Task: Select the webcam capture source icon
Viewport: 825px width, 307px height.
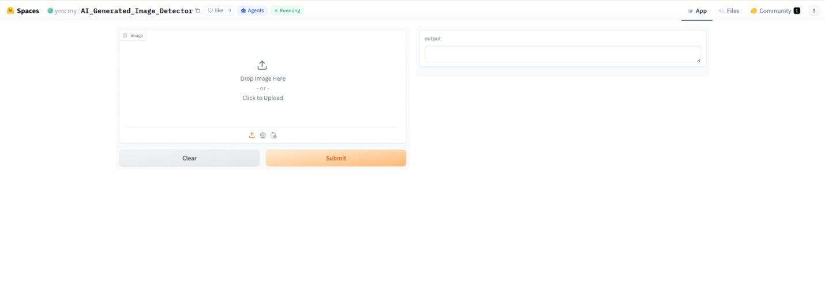Action: 262,135
